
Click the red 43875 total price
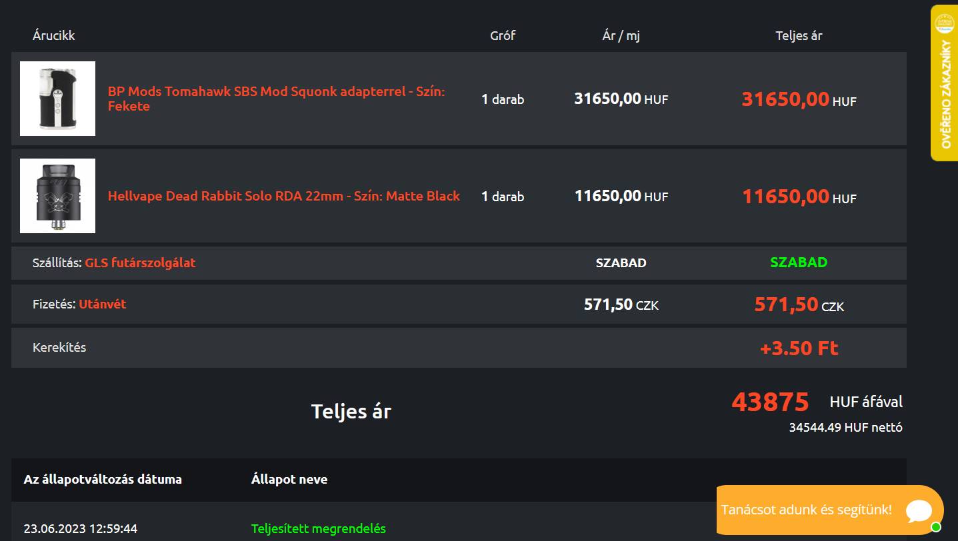pos(770,402)
